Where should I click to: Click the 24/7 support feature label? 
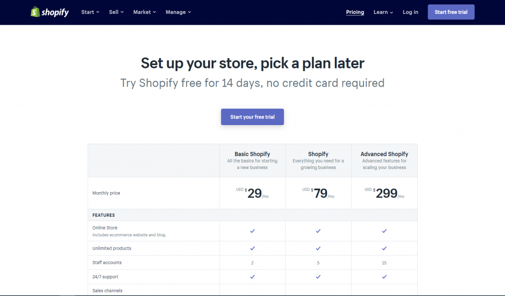click(x=106, y=277)
